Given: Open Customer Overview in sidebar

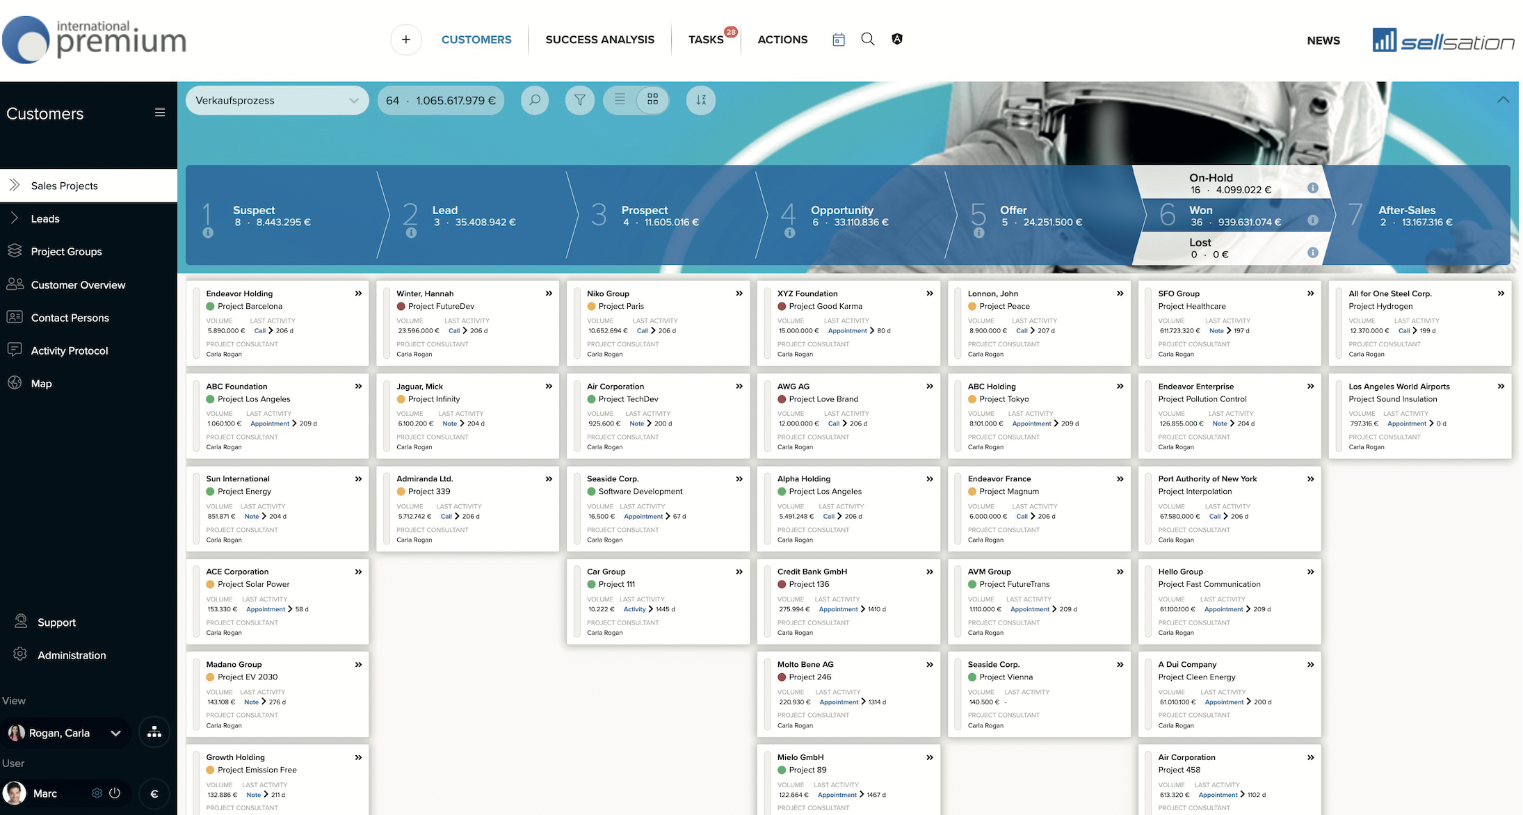Looking at the screenshot, I should 88,284.
